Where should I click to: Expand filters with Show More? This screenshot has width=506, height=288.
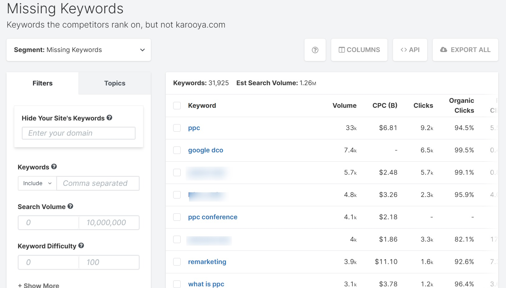(38, 285)
